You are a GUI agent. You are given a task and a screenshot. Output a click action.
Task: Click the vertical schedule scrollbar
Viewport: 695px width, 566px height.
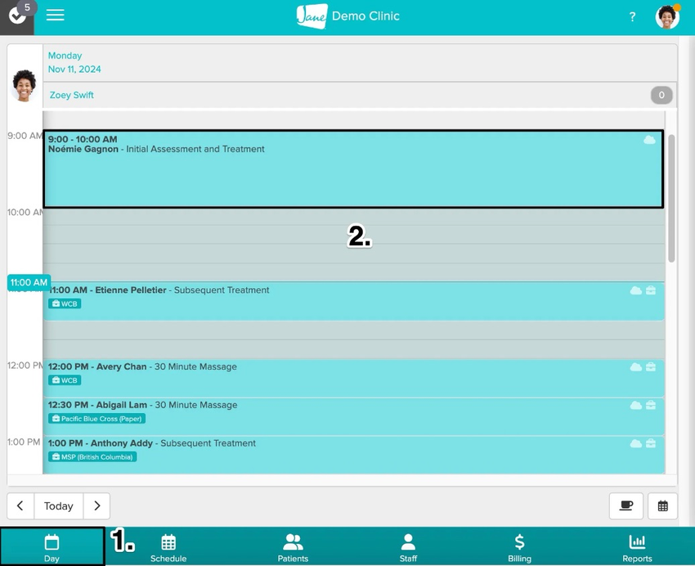[671, 198]
